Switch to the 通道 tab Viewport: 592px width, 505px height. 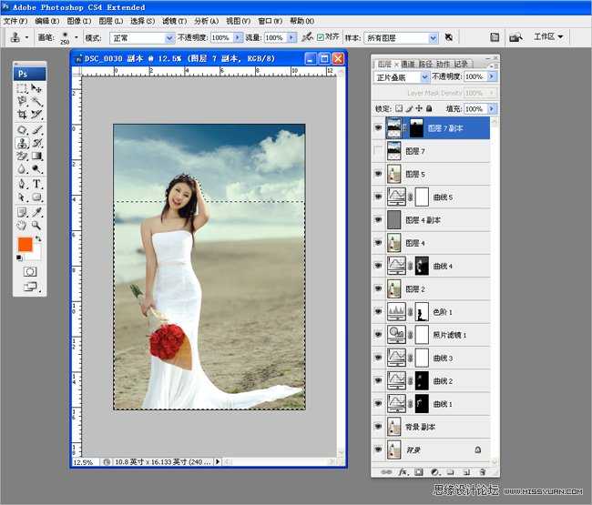click(x=408, y=64)
